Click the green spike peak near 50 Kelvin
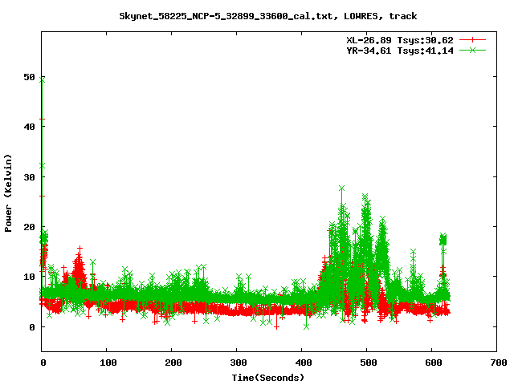This screenshot has height=385, width=514. (42, 79)
